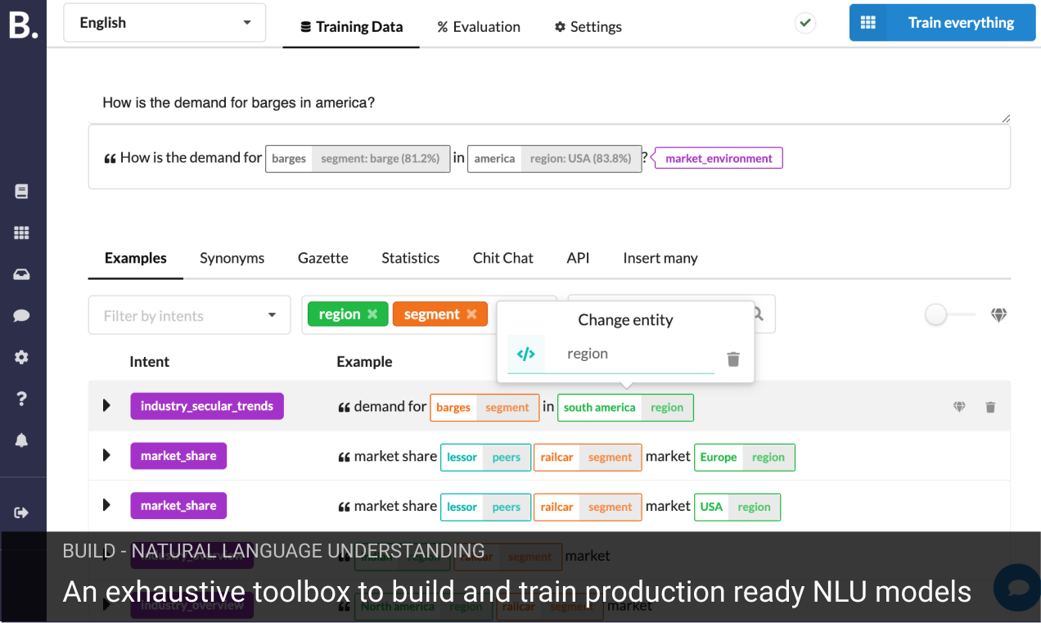Switch to the Evaluation tab

coord(479,27)
